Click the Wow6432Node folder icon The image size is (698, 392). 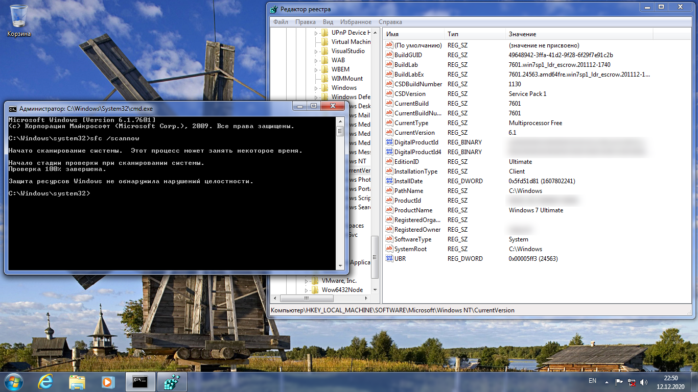[x=314, y=290]
